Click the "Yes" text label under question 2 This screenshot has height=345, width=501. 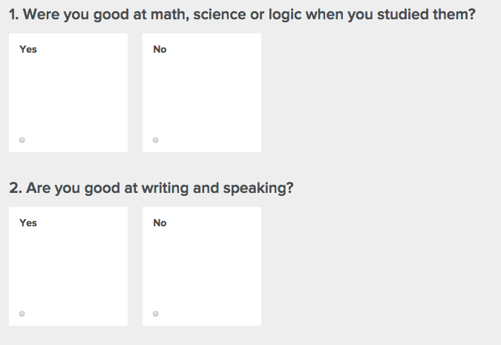coord(28,223)
